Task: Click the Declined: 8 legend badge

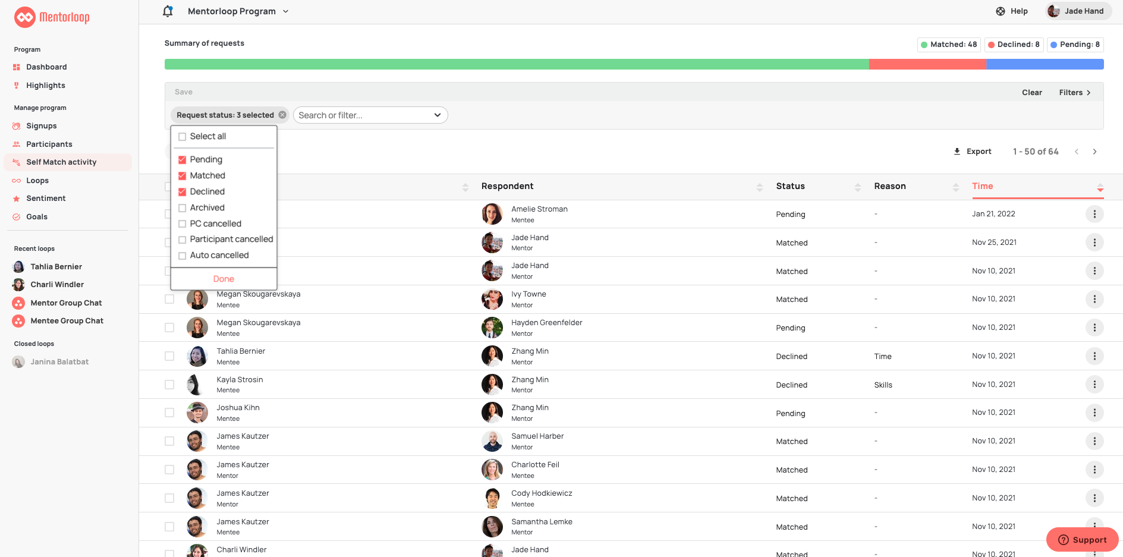Action: [1014, 45]
